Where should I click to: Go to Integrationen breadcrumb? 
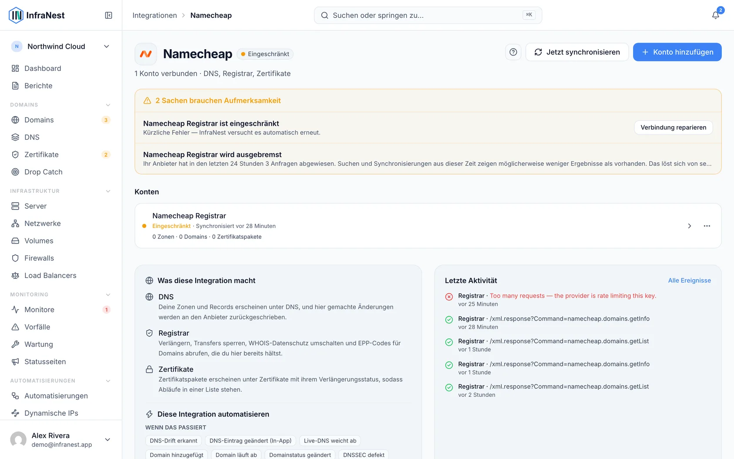155,15
